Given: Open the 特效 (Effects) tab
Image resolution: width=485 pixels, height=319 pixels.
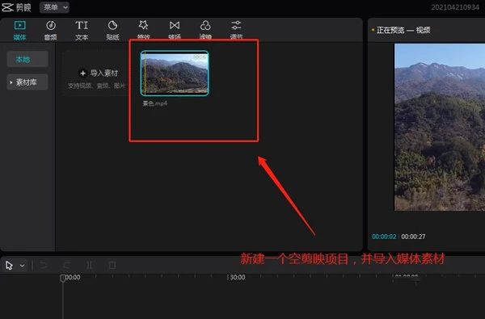Looking at the screenshot, I should pyautogui.click(x=144, y=30).
